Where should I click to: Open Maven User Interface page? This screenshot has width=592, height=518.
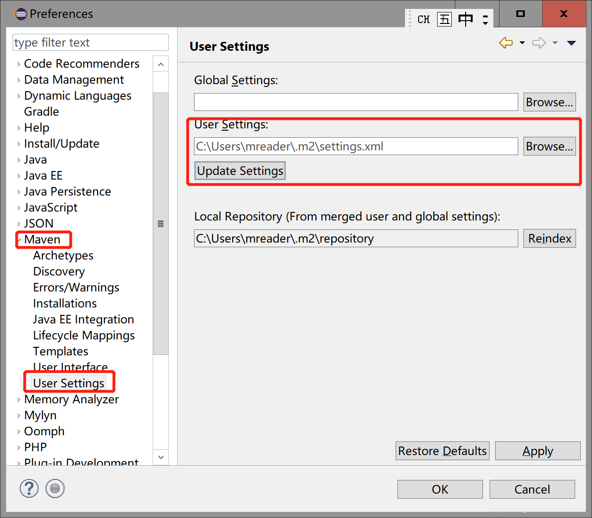pos(70,367)
